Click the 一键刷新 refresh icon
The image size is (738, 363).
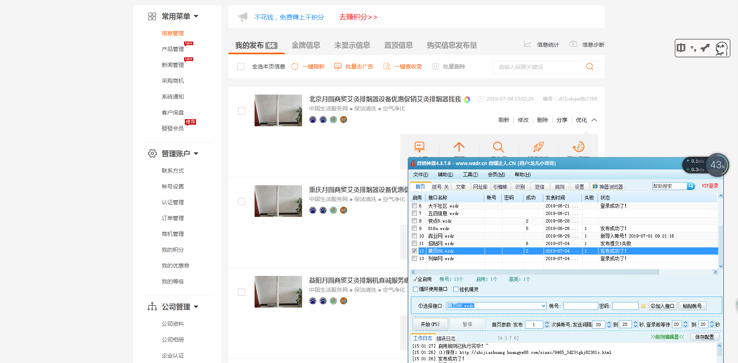click(x=295, y=67)
